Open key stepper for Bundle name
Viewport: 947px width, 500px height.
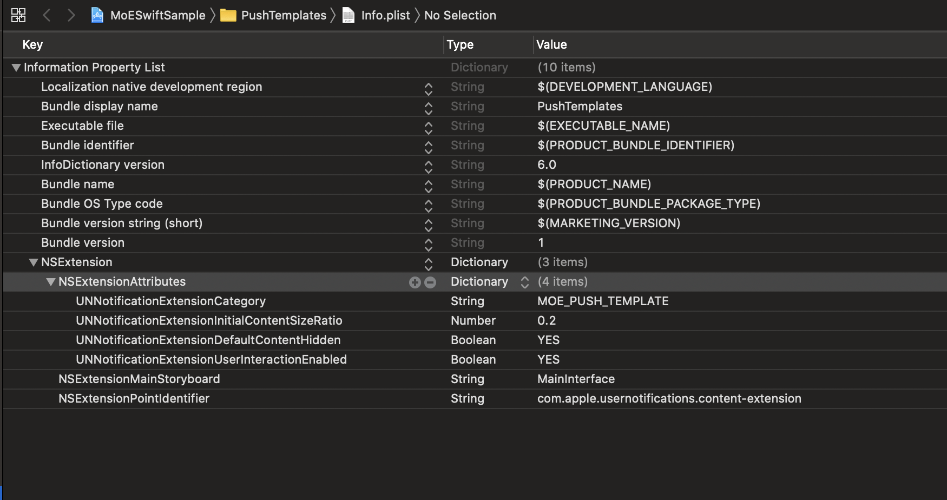pos(429,186)
